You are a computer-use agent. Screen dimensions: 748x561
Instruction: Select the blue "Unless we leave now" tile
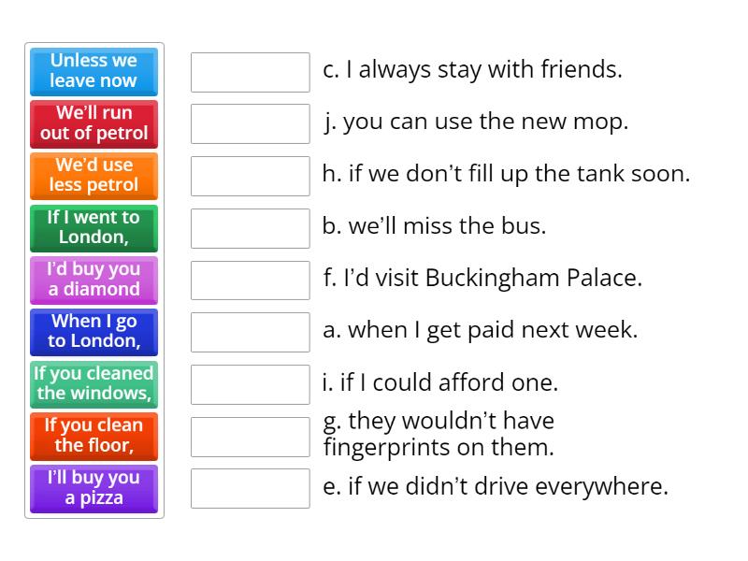coord(93,71)
